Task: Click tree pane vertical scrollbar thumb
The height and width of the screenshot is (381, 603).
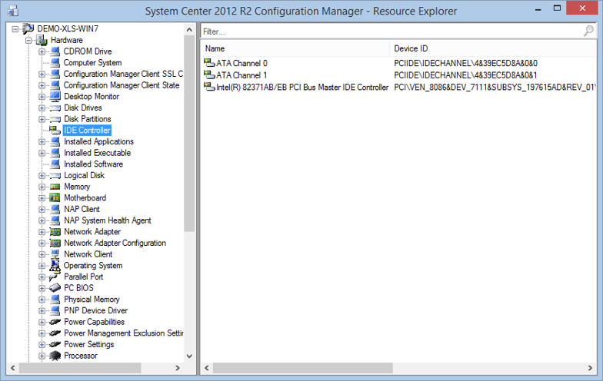Action: tap(189, 134)
